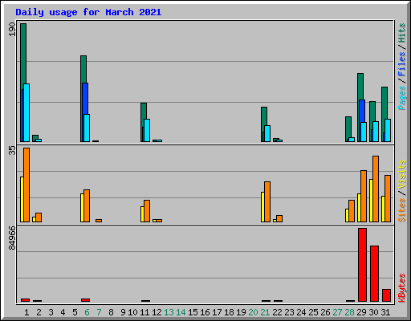Click the orange sites bar for day 28
The height and width of the screenshot is (321, 411).
click(x=352, y=211)
